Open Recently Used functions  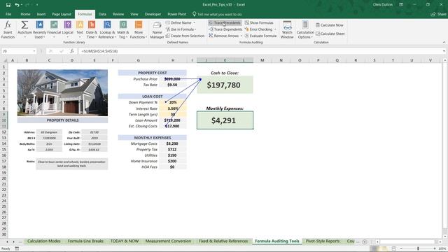[x=39, y=29]
